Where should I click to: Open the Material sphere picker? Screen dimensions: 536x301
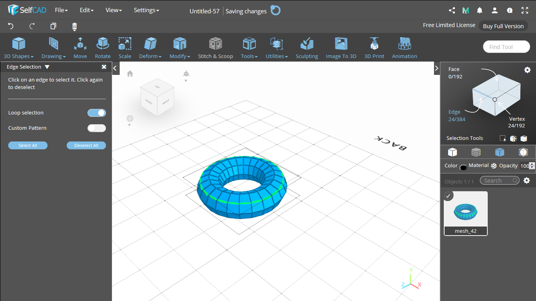click(x=493, y=166)
